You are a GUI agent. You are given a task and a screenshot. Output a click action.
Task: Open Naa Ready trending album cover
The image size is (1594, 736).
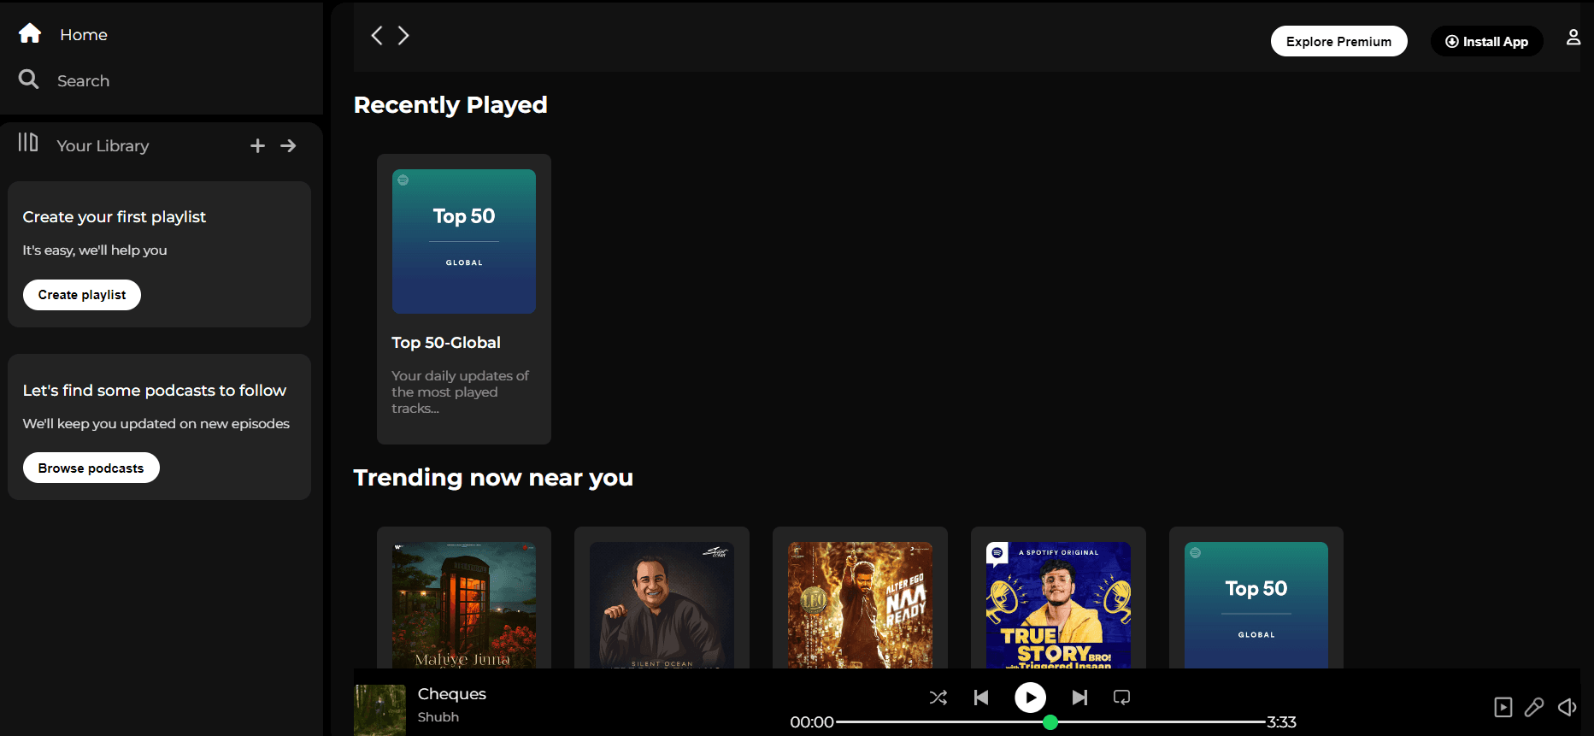tap(860, 605)
